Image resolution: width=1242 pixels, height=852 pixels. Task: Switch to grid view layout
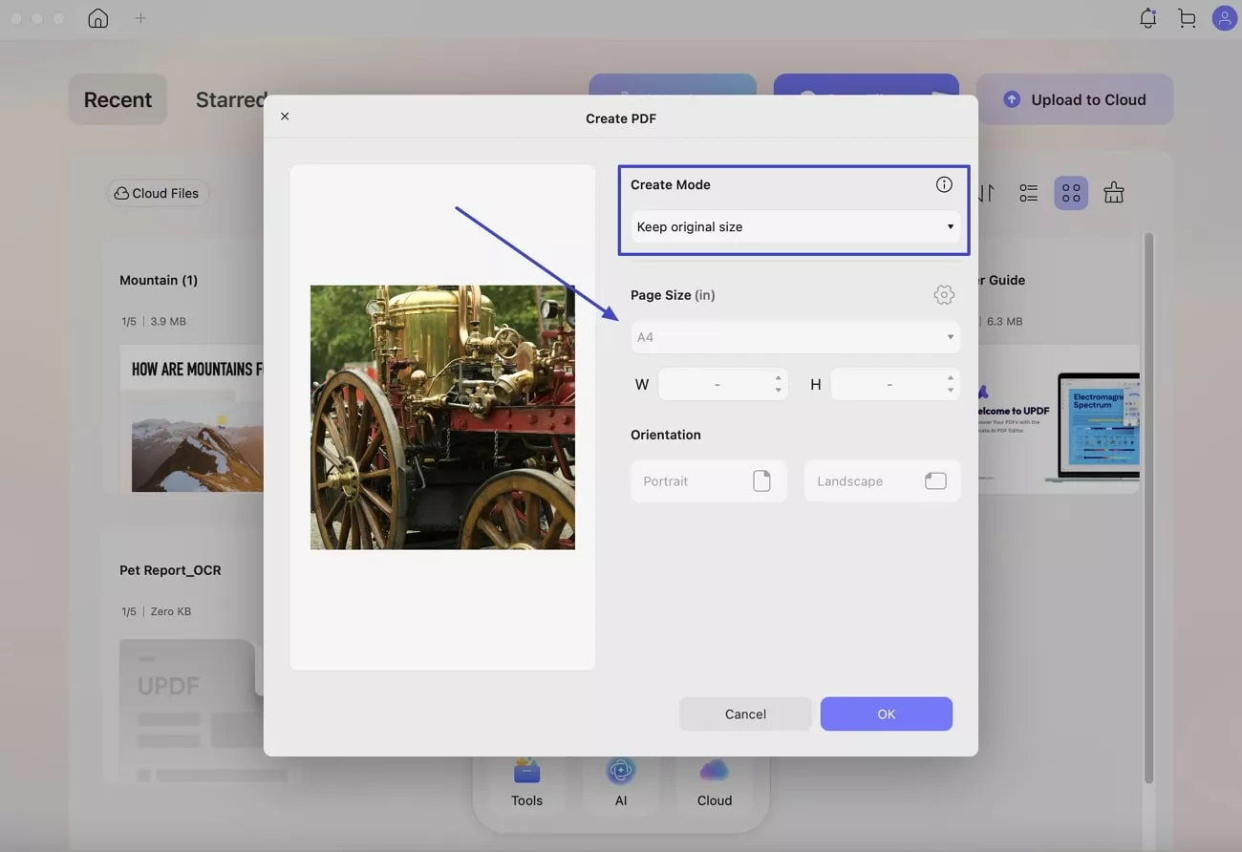pos(1071,193)
